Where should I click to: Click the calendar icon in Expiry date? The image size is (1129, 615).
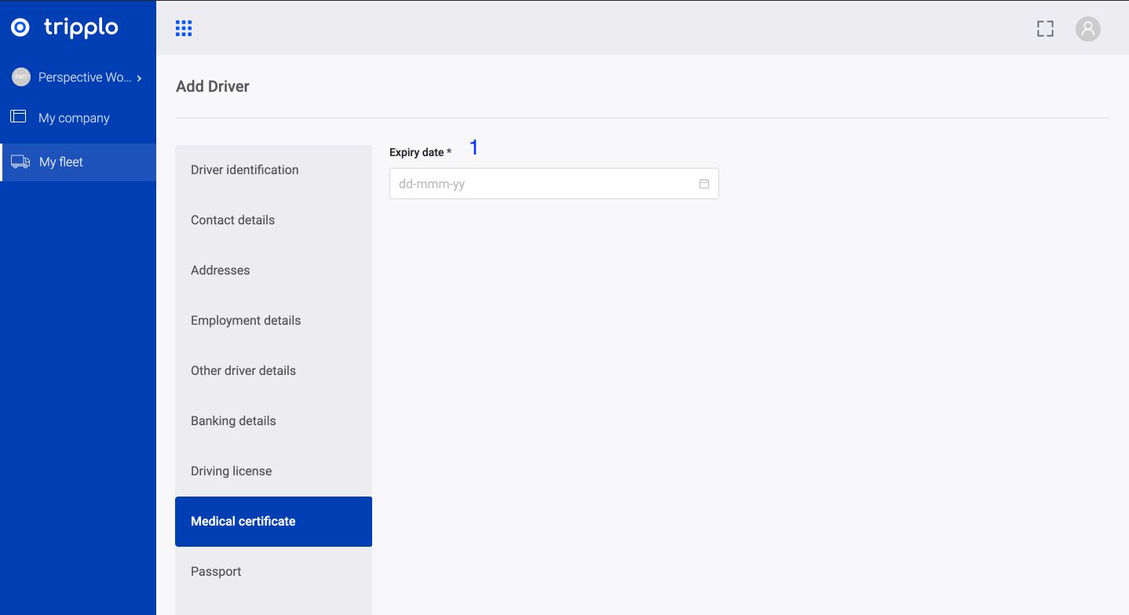tap(704, 184)
